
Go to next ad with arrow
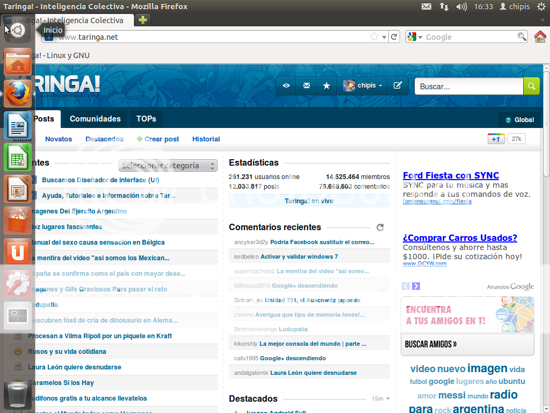pos(416,286)
